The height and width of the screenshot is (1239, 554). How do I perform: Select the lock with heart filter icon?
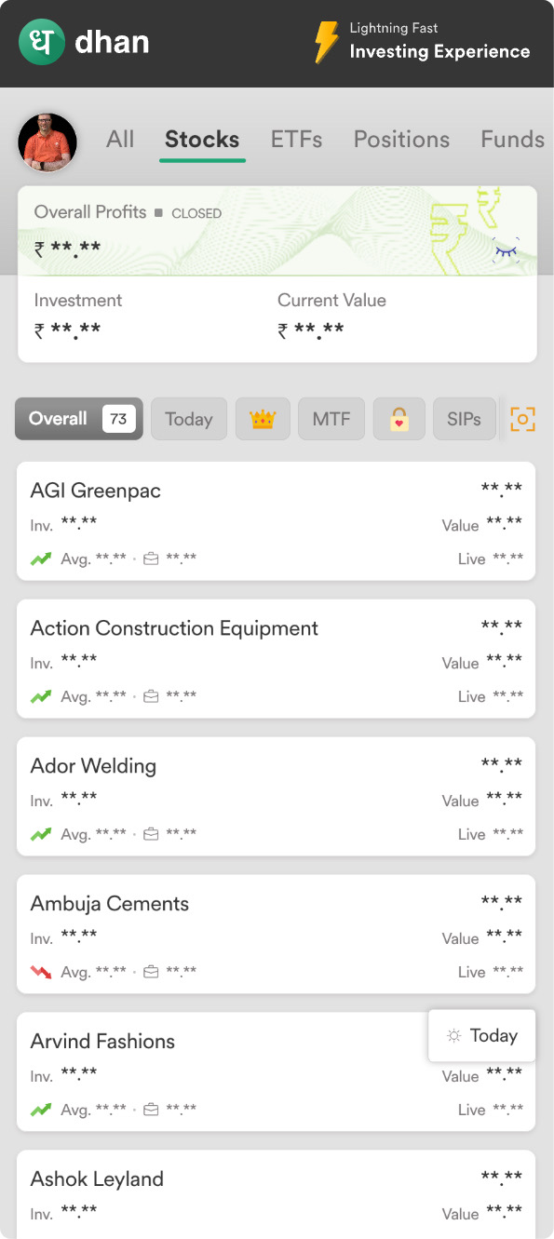(399, 419)
